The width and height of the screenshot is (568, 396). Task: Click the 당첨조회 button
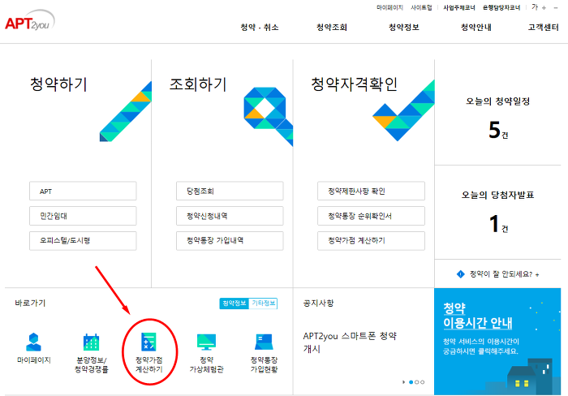[x=230, y=191]
